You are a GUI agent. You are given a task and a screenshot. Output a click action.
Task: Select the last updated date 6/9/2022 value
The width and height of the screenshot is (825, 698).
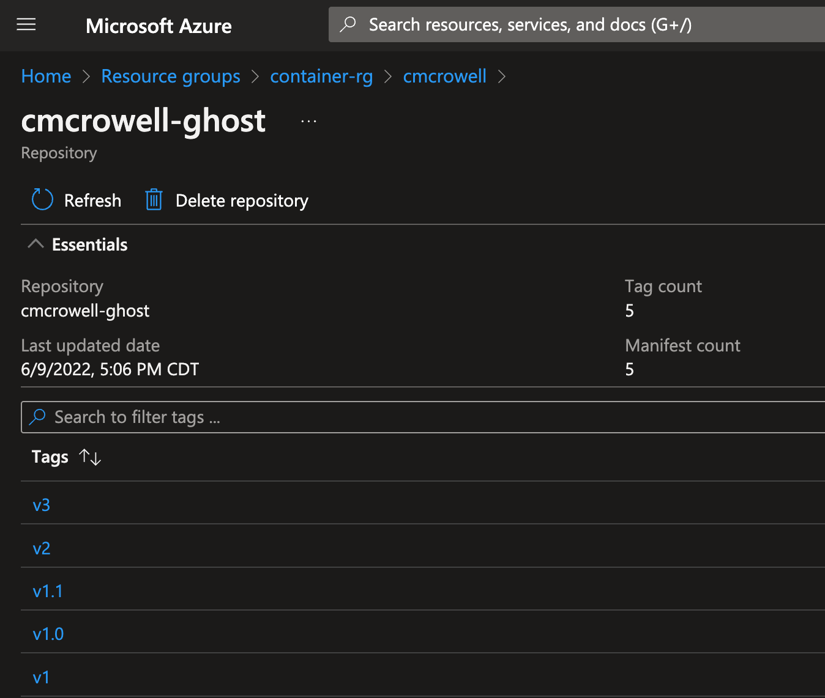(110, 369)
